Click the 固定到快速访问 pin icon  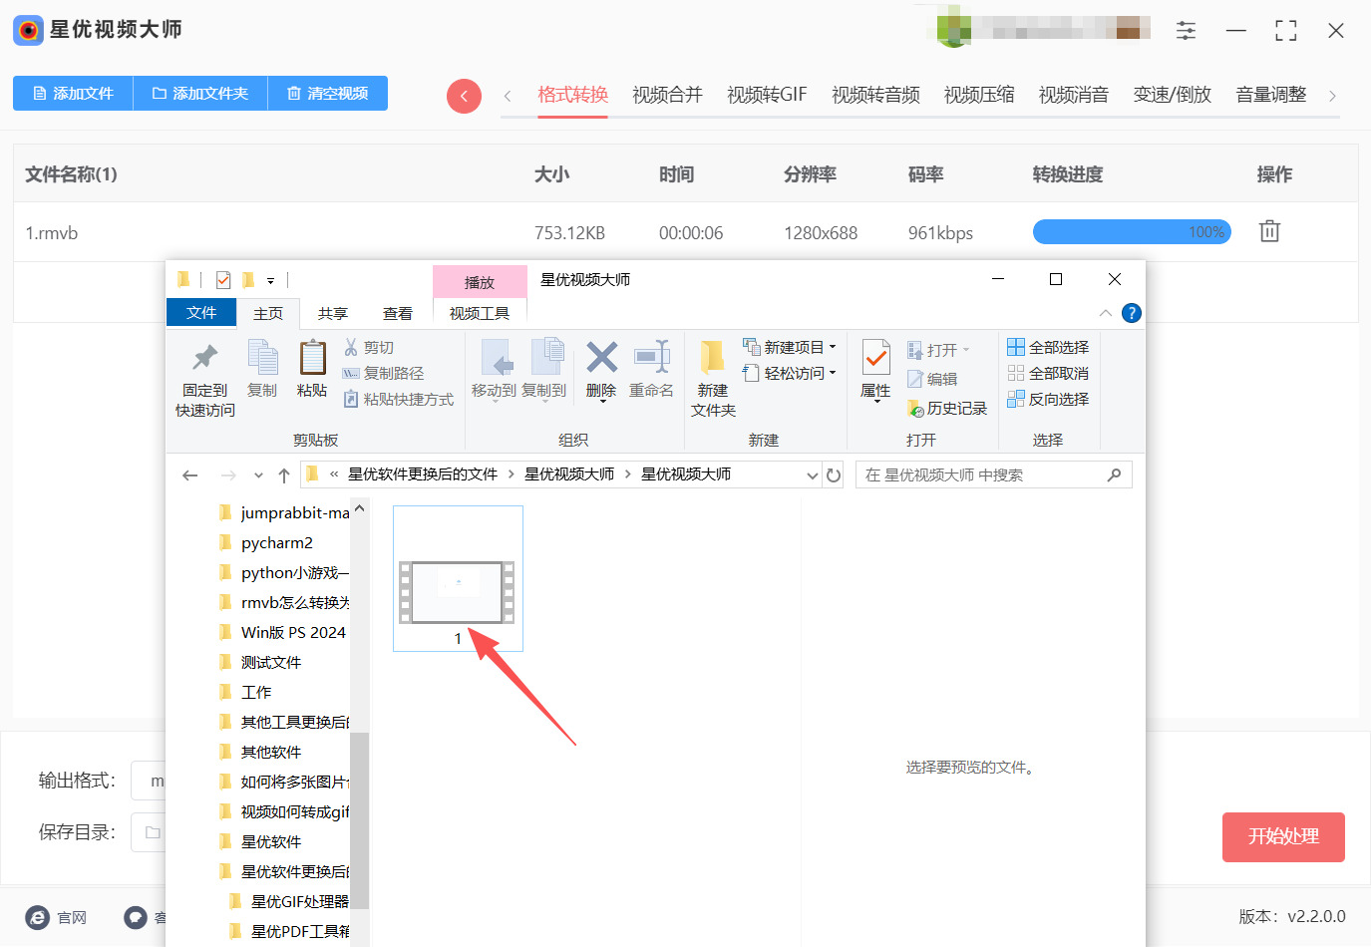(203, 371)
